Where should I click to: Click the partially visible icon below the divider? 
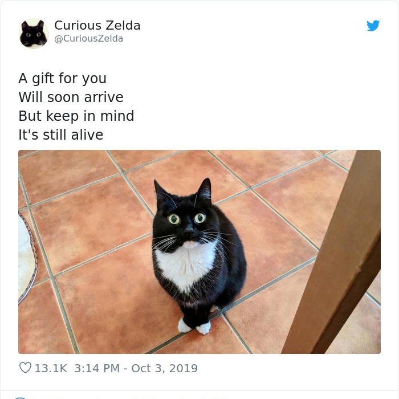click(21, 397)
